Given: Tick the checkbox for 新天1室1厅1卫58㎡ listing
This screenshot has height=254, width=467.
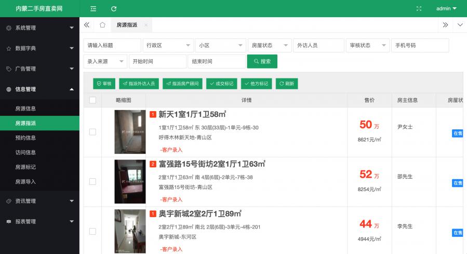Looking at the screenshot, I should [x=92, y=132].
